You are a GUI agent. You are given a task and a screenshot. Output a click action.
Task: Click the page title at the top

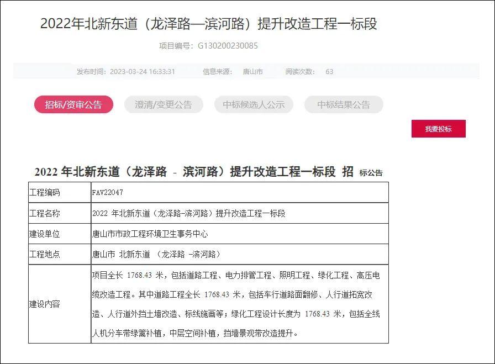(208, 24)
